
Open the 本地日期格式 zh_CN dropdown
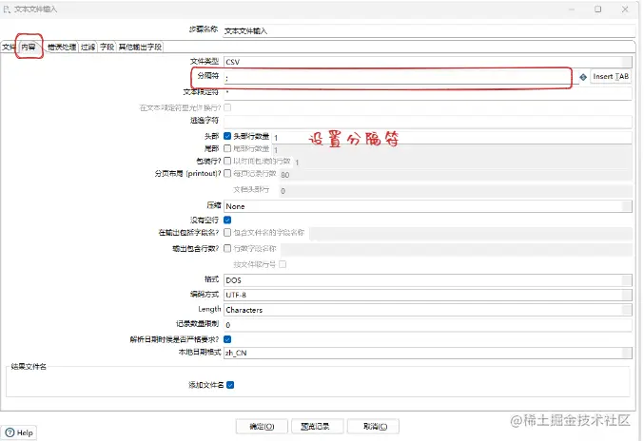point(427,353)
